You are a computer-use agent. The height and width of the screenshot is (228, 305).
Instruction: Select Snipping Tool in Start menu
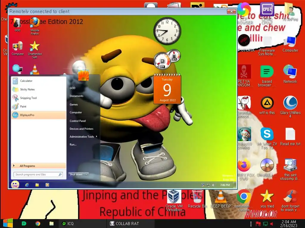(38, 98)
